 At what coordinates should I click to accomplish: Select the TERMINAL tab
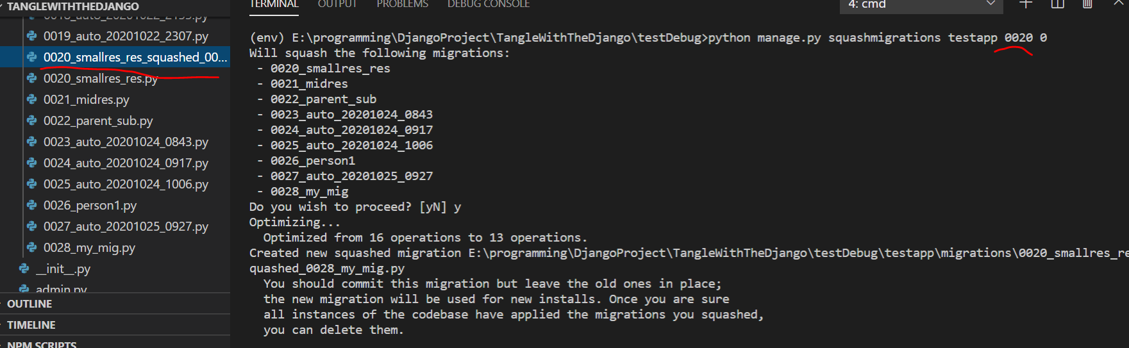click(x=274, y=4)
